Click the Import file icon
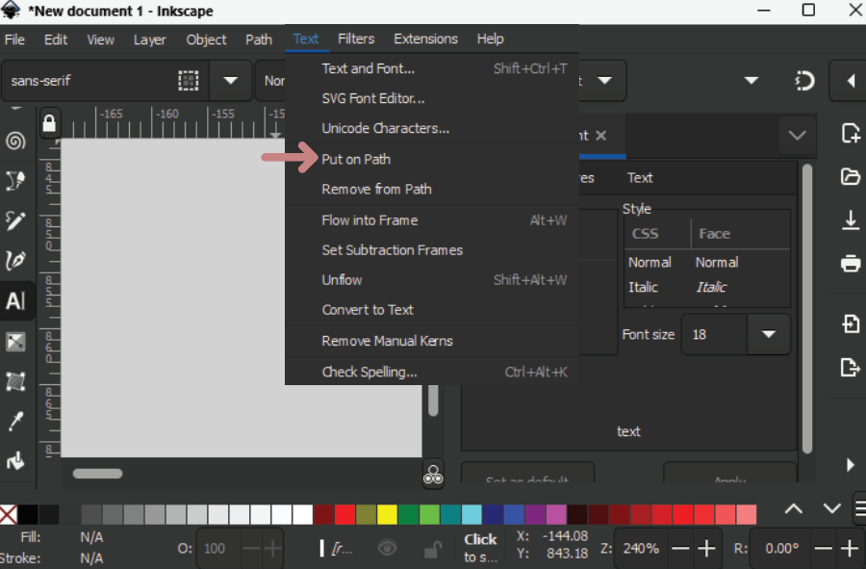The image size is (866, 569). (850, 323)
